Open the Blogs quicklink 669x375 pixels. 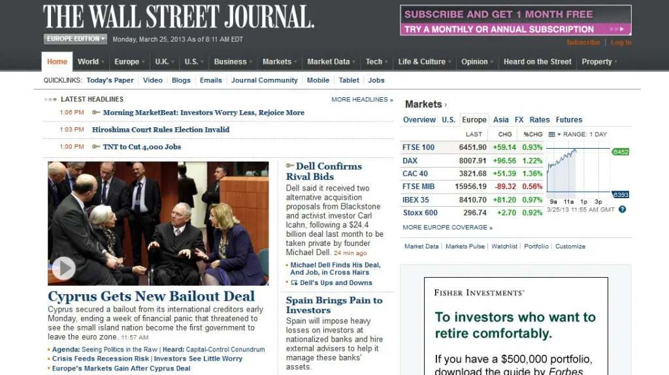[181, 80]
